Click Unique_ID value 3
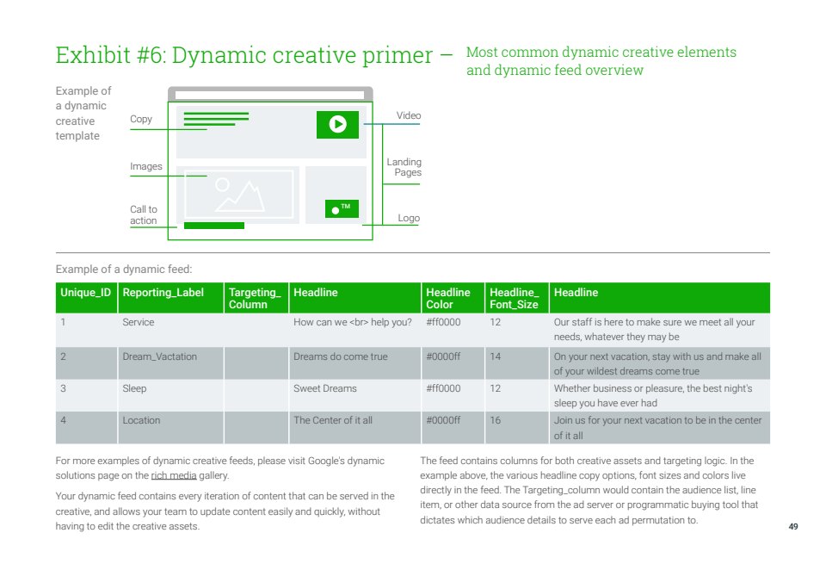 tap(63, 388)
